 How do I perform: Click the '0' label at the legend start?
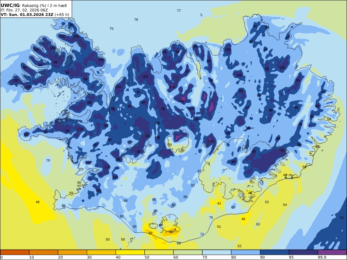[1, 257]
